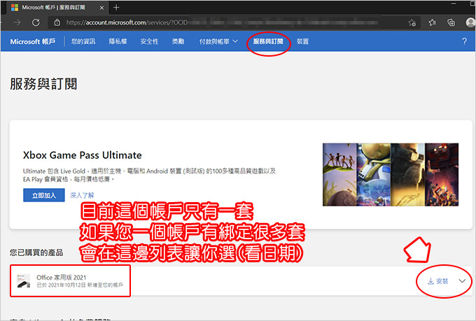
Task: Minimize the browser window
Action: [454, 3]
